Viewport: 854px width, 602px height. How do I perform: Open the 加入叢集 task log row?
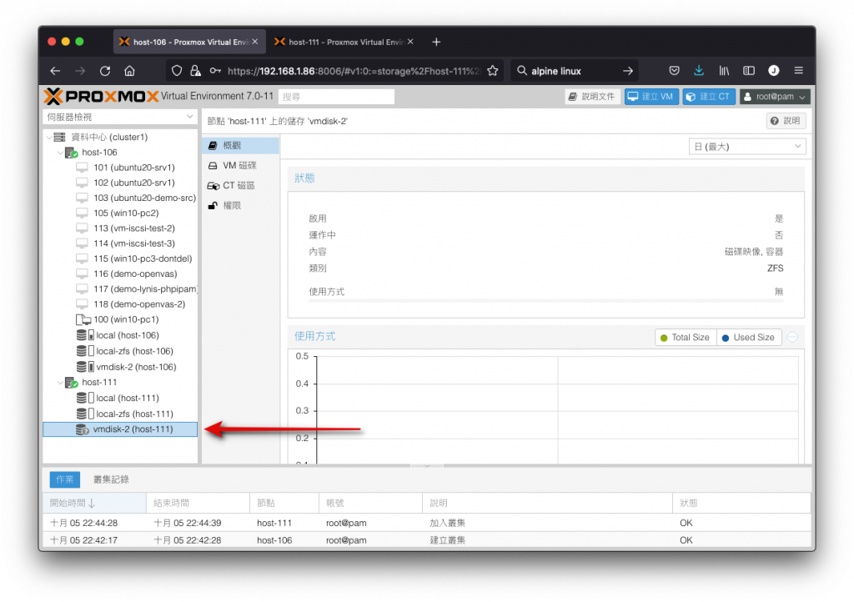(426, 523)
